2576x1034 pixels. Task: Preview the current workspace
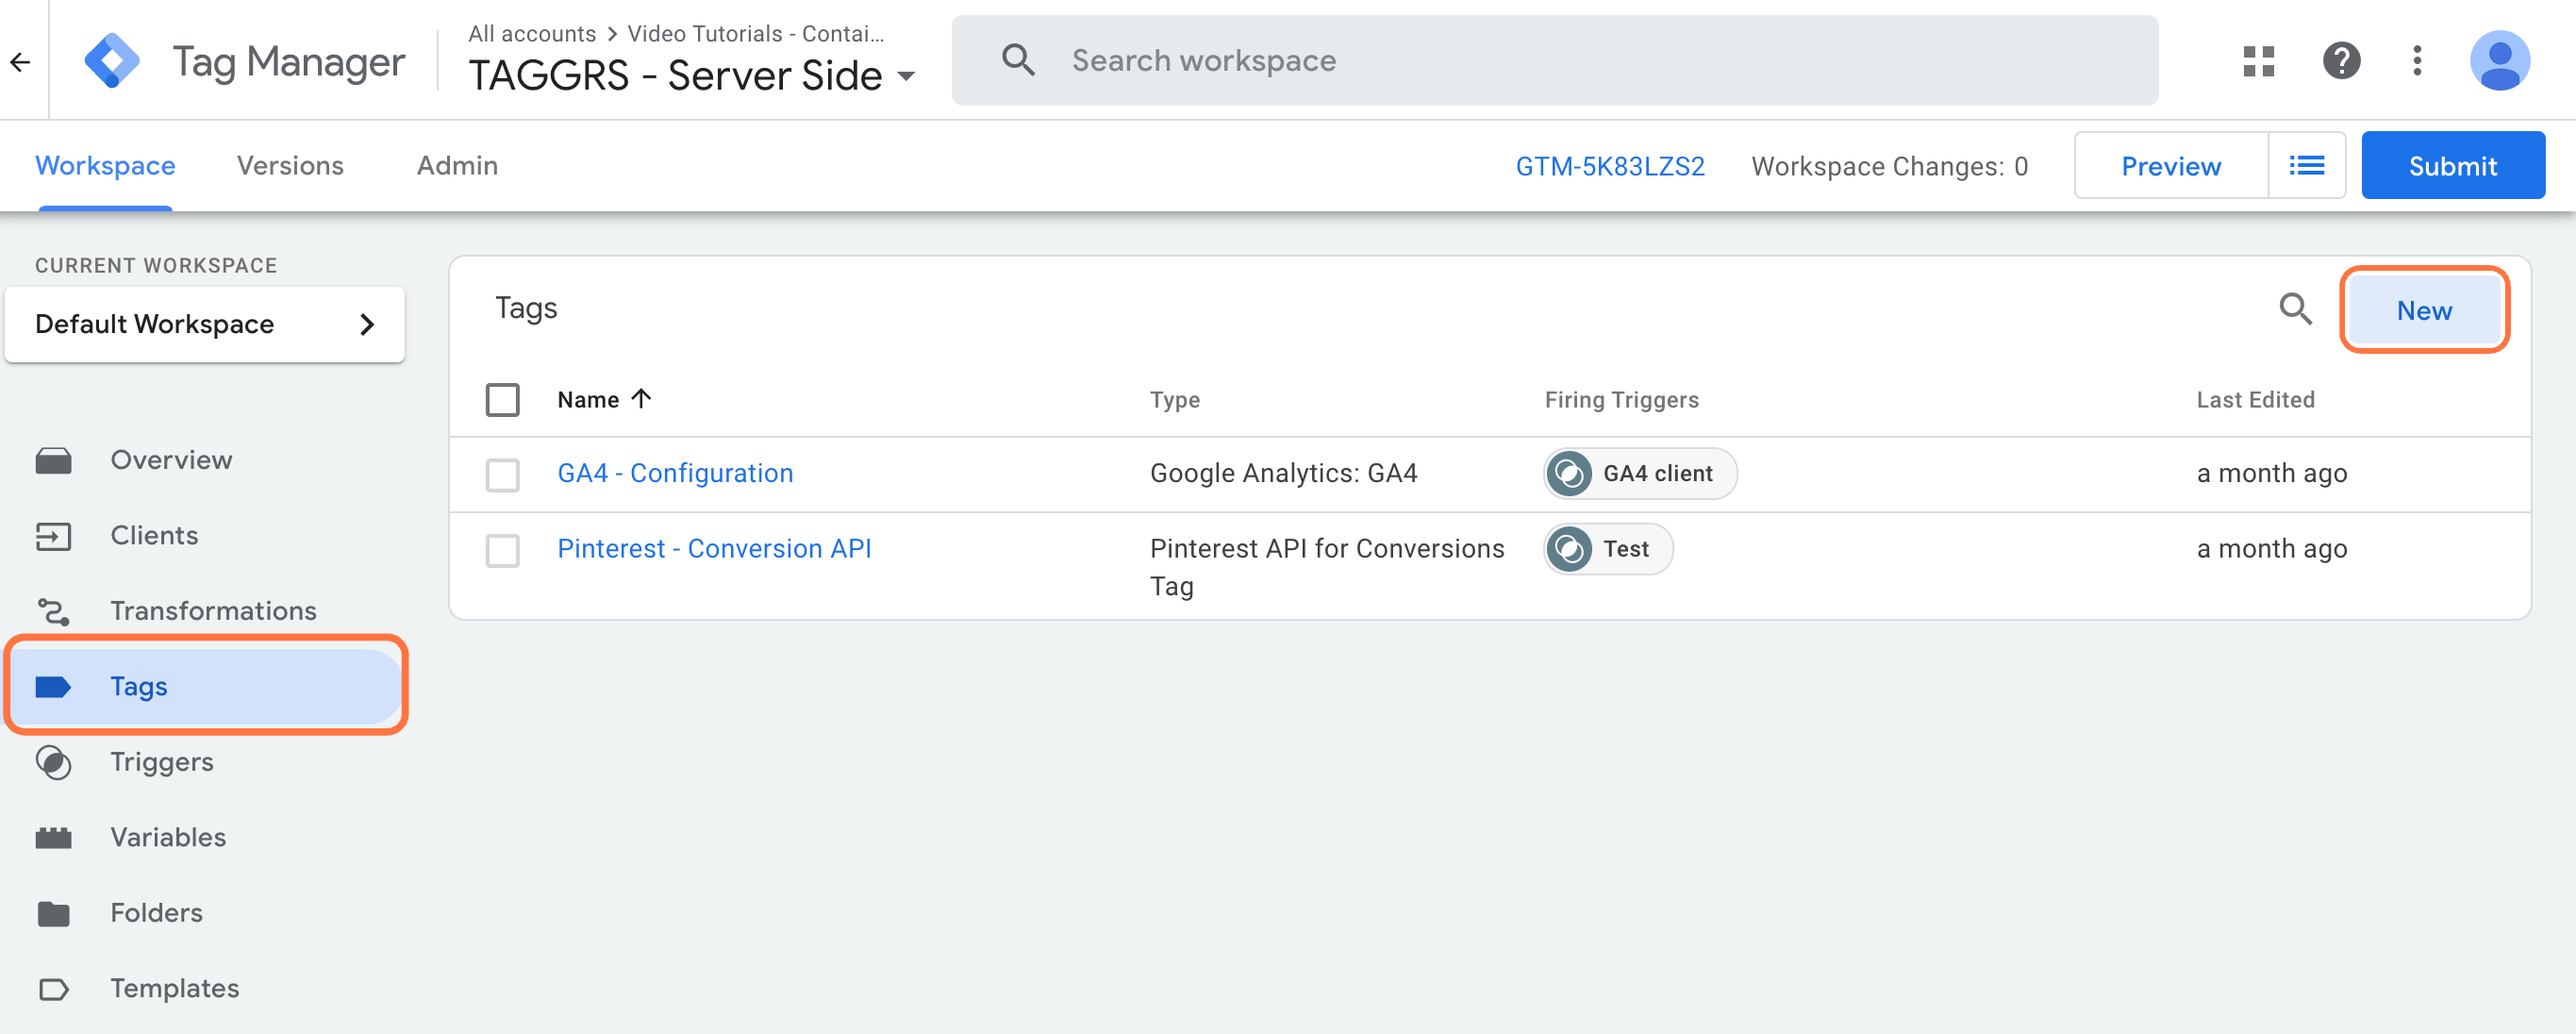coord(2170,164)
